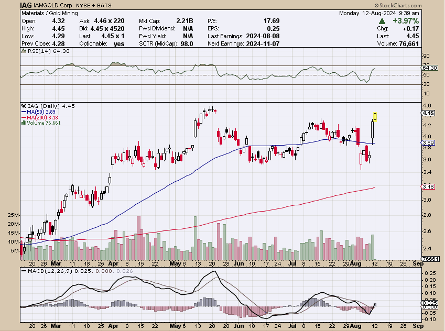The image size is (445, 331).
Task: Select the IAG ticker symbol in header
Action: click(26, 5)
